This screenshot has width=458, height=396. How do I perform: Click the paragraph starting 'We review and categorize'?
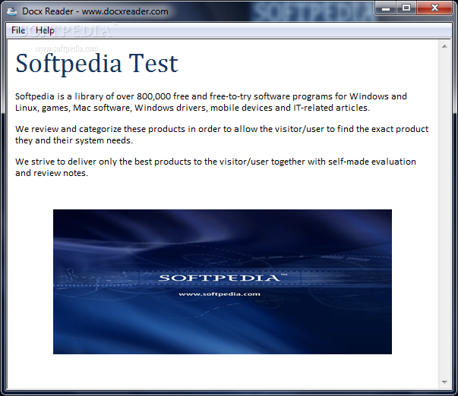pyautogui.click(x=222, y=134)
